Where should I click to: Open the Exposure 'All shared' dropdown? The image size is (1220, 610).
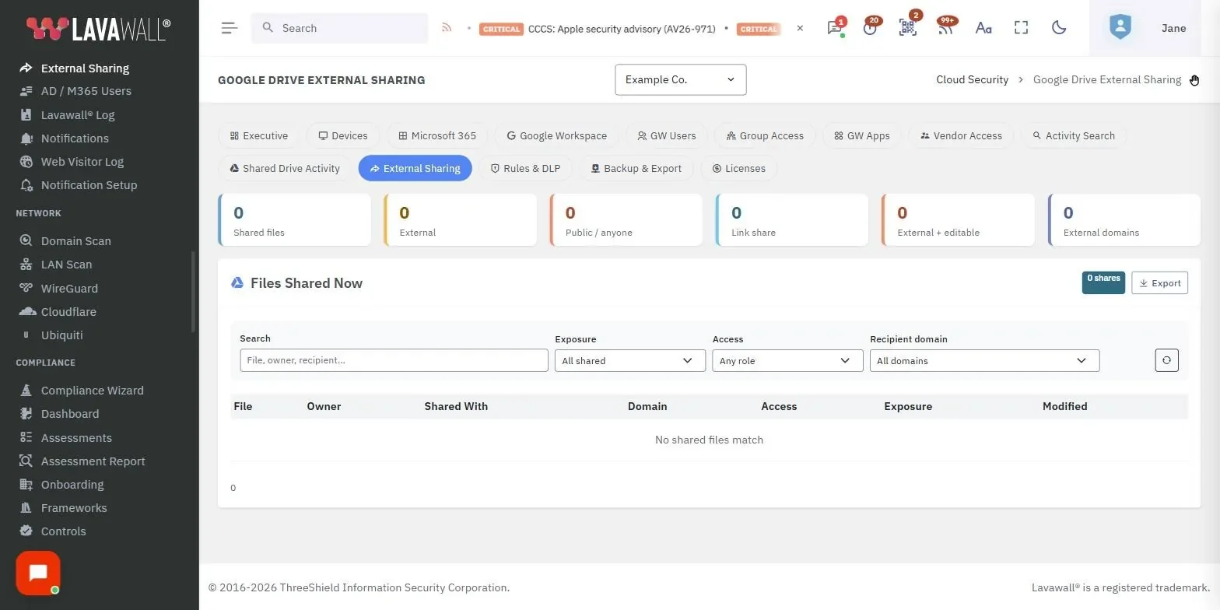[629, 361]
